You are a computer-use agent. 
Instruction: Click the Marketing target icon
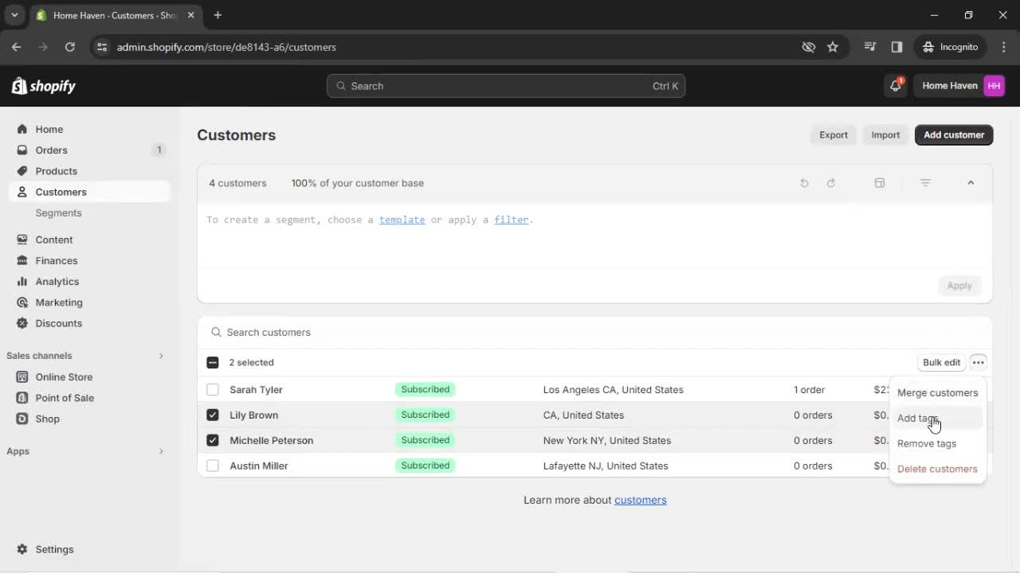22,302
